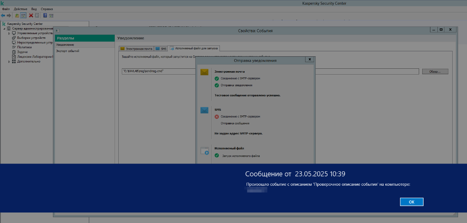Viewport: 467px width, 223px height.
Task: Select Выборки устройств in the tree
Action: [x=31, y=38]
